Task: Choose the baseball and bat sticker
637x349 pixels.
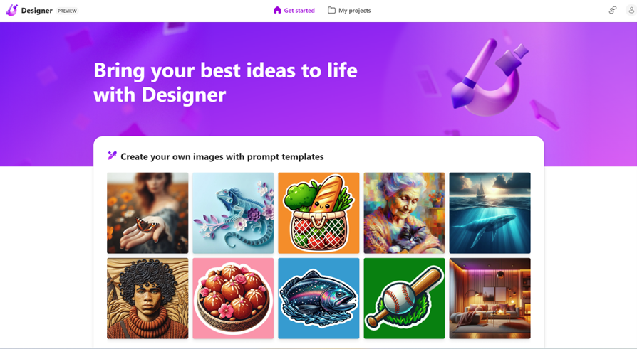Action: tap(404, 299)
